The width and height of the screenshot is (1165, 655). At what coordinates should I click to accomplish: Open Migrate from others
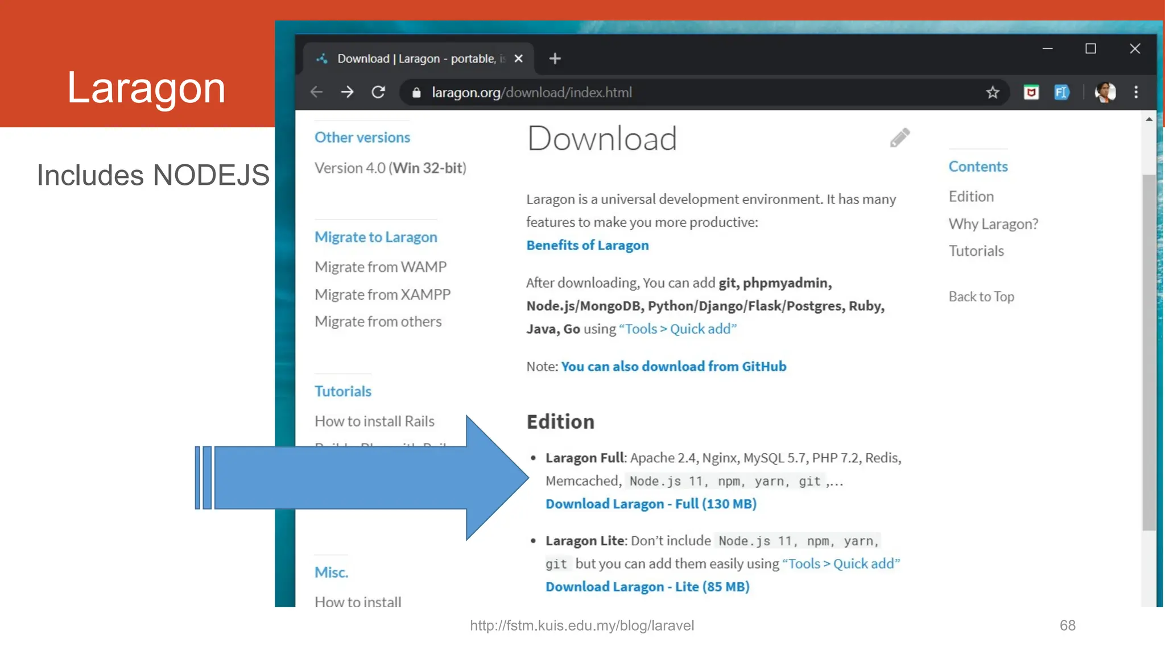click(378, 322)
